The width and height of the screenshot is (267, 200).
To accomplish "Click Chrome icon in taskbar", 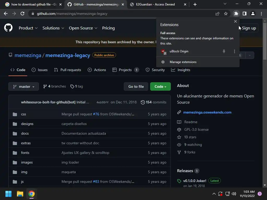I will tap(32, 194).
